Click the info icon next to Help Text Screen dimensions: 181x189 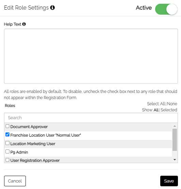pyautogui.click(x=24, y=24)
